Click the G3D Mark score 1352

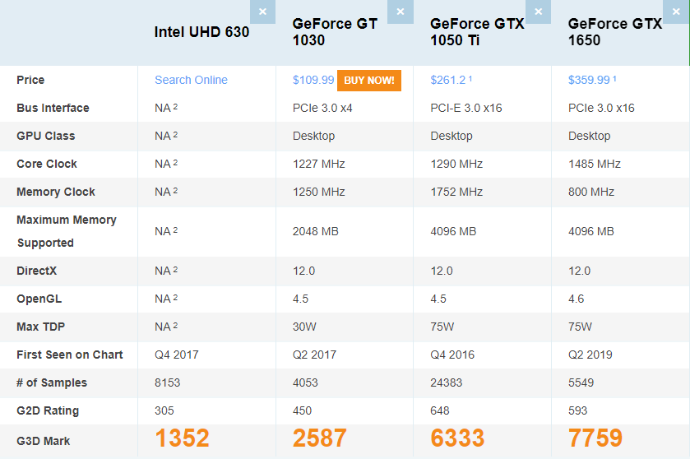(182, 438)
